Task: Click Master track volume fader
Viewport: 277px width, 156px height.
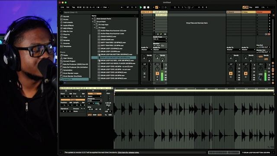Action: pyautogui.click(x=265, y=72)
